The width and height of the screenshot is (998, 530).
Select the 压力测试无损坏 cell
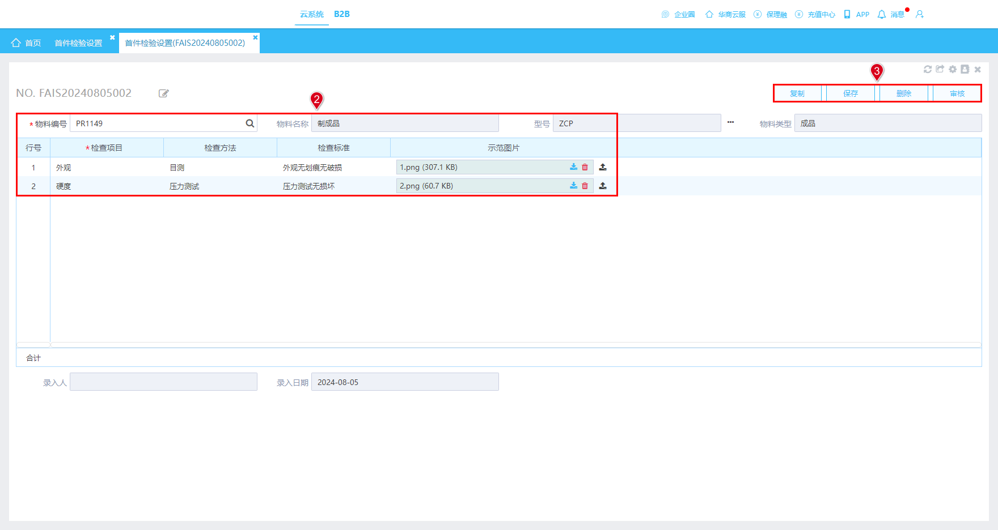tap(333, 186)
